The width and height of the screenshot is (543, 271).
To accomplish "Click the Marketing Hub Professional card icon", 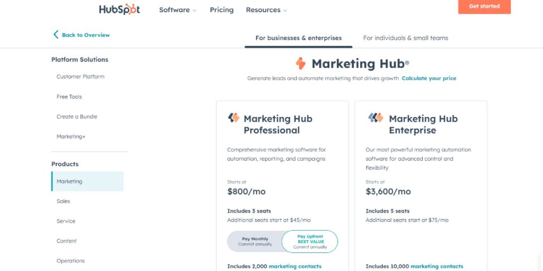I will (234, 118).
